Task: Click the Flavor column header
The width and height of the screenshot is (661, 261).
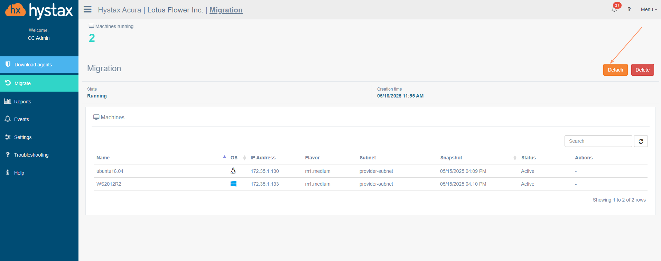Action: [x=312, y=158]
